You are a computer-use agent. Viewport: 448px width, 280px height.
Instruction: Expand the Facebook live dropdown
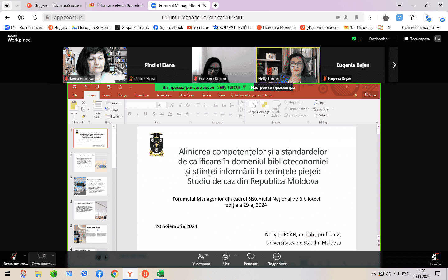(379, 39)
